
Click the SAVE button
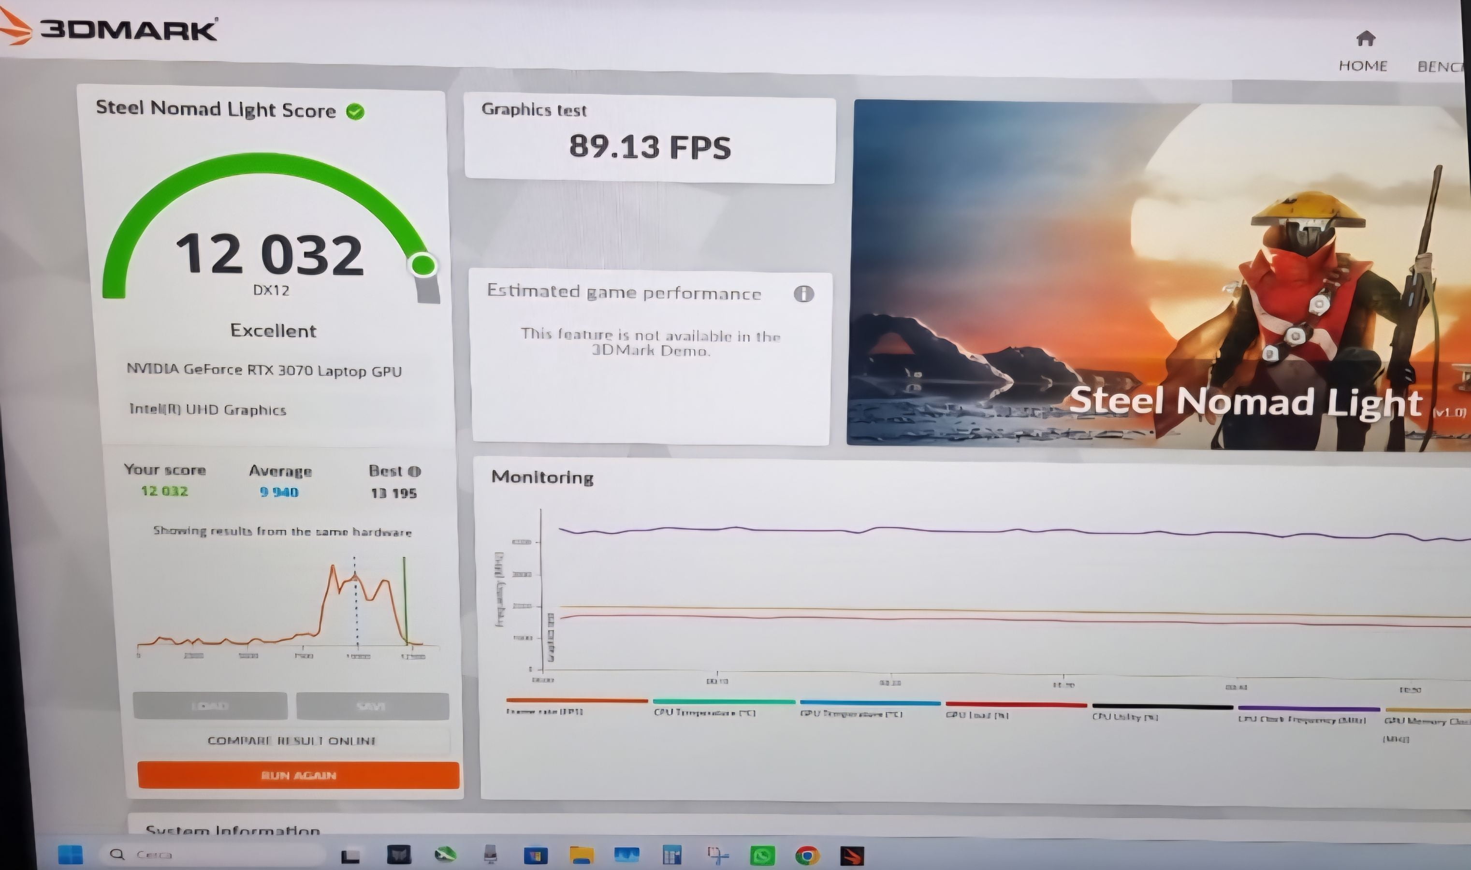coord(372,706)
